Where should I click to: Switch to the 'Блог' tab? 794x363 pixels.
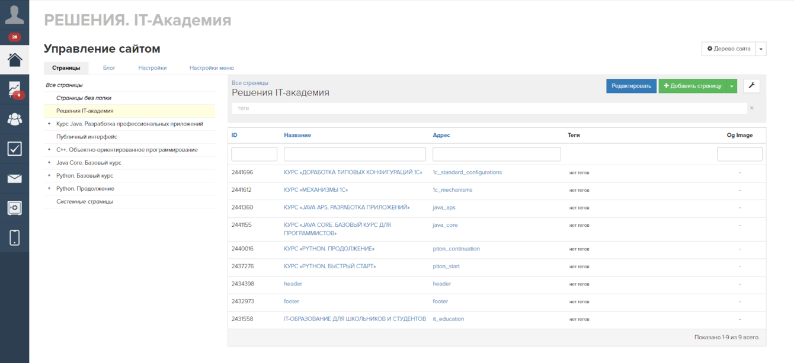click(109, 68)
